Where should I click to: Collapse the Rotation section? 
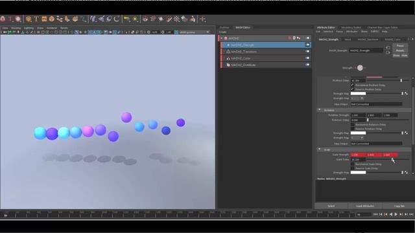[x=320, y=110]
